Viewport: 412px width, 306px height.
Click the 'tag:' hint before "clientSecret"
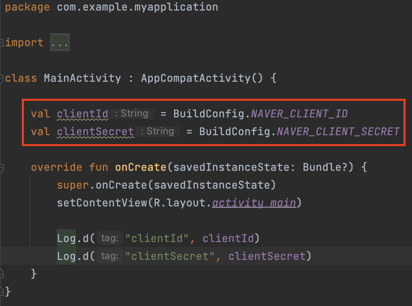point(110,256)
